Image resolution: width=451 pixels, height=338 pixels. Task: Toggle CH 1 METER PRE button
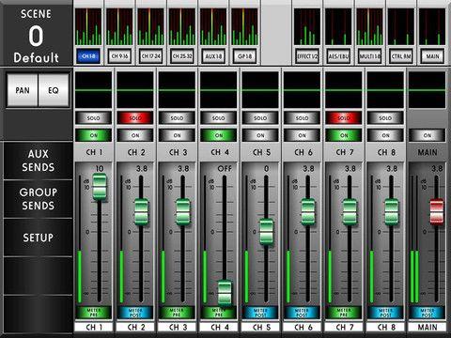click(x=93, y=313)
